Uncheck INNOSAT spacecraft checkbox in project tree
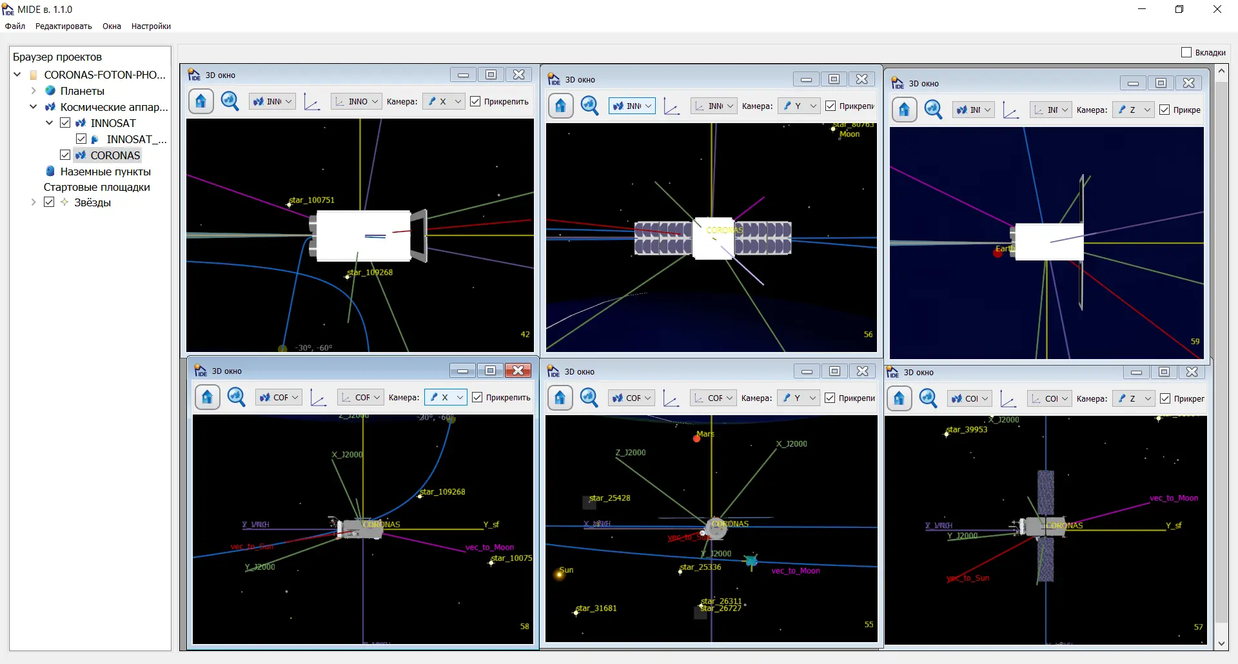Image resolution: width=1238 pixels, height=664 pixels. pos(65,122)
